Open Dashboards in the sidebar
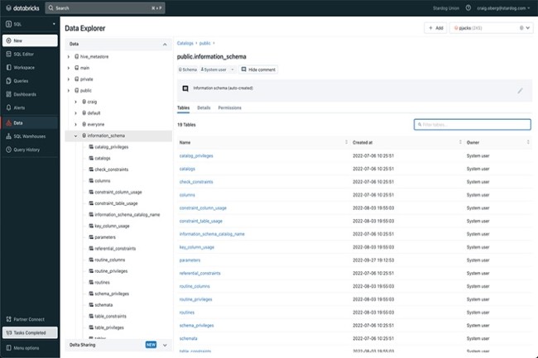 pyautogui.click(x=25, y=94)
